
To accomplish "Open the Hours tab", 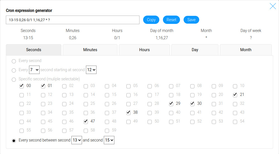I will click(x=144, y=50).
